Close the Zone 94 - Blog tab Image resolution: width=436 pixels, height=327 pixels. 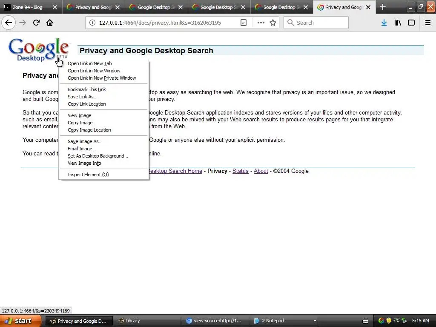point(55,7)
